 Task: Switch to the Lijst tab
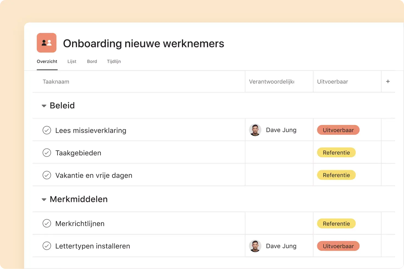coord(72,61)
